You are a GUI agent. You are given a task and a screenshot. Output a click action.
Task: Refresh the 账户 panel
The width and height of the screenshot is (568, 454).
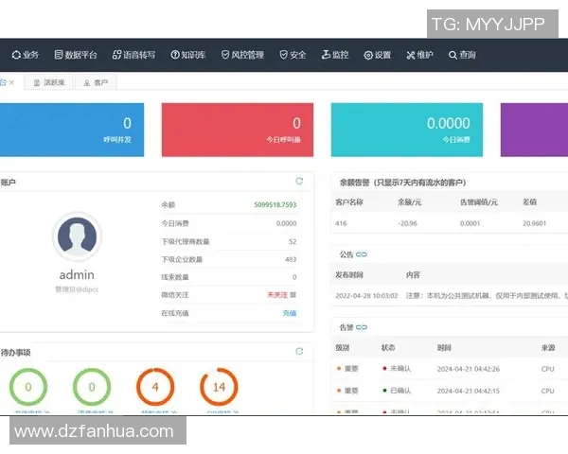(299, 181)
